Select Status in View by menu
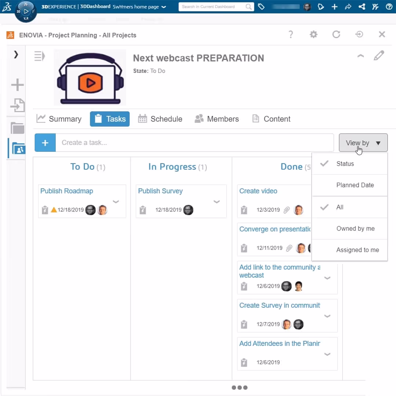The width and height of the screenshot is (396, 396). pyautogui.click(x=349, y=164)
